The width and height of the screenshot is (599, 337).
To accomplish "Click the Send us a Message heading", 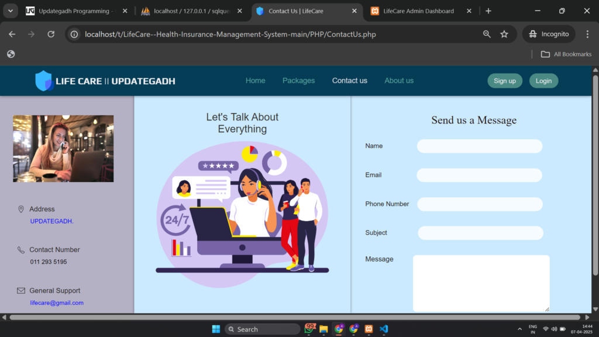I will tap(474, 120).
